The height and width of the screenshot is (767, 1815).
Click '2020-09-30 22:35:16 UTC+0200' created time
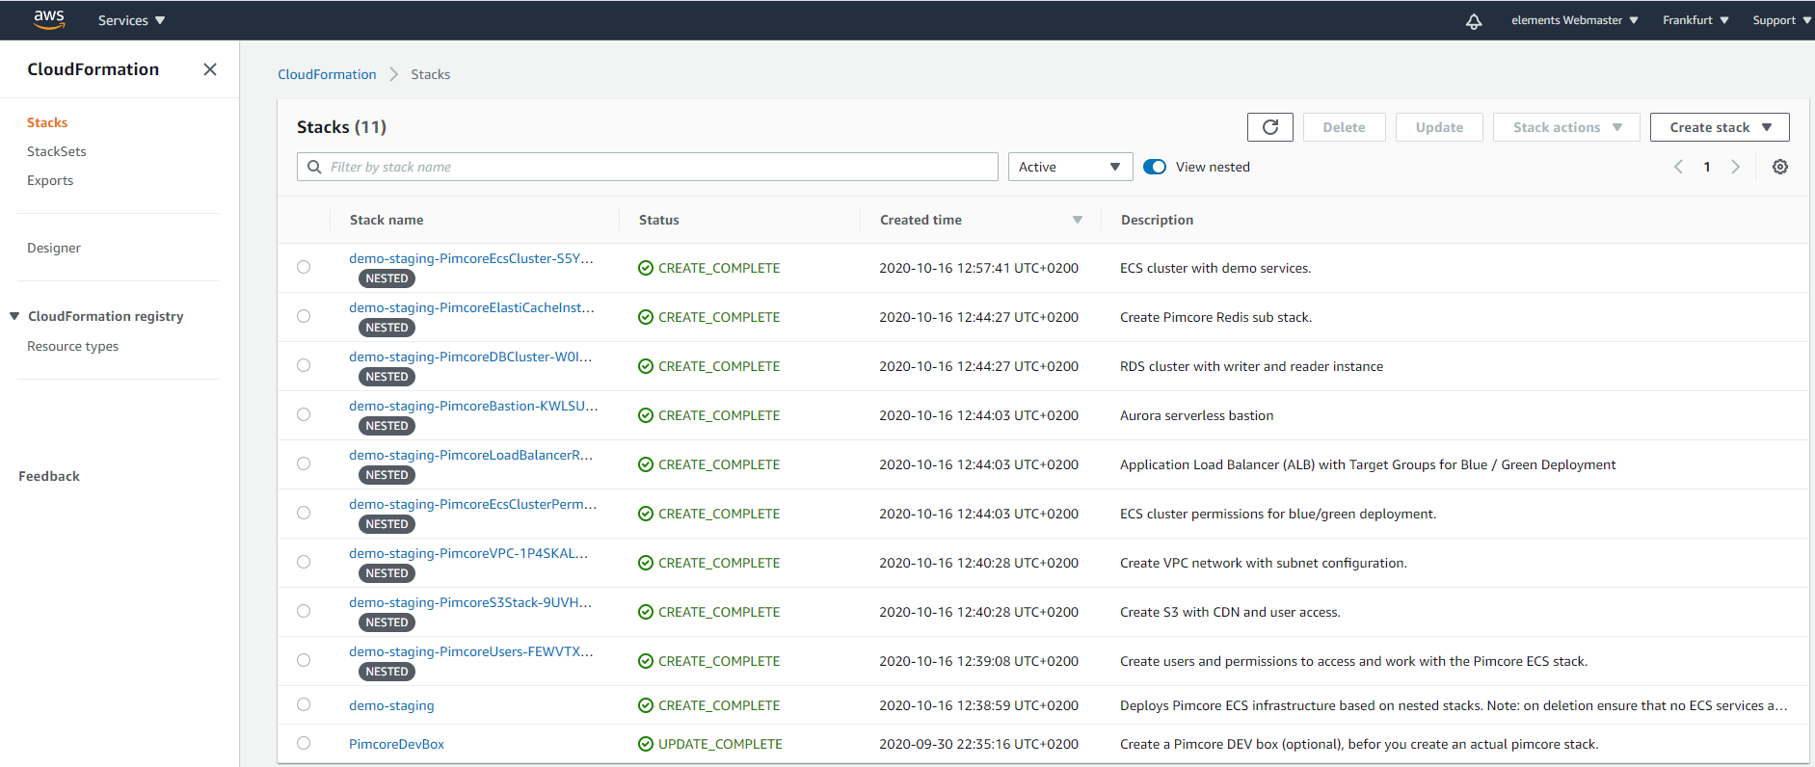pyautogui.click(x=978, y=744)
